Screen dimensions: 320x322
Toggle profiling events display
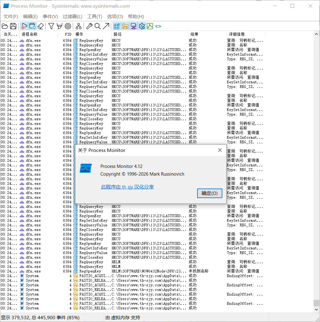[x=150, y=26]
